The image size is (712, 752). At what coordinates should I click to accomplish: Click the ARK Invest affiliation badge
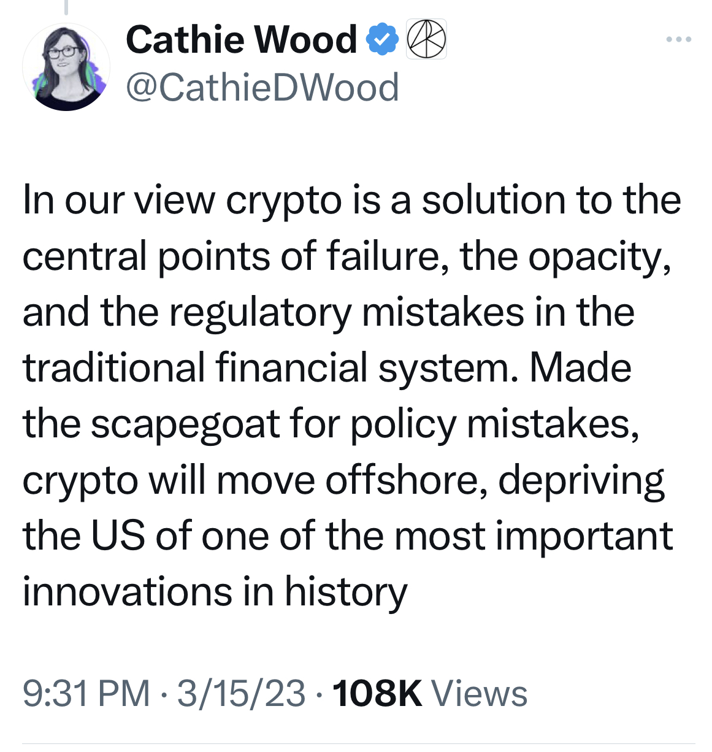click(x=427, y=39)
